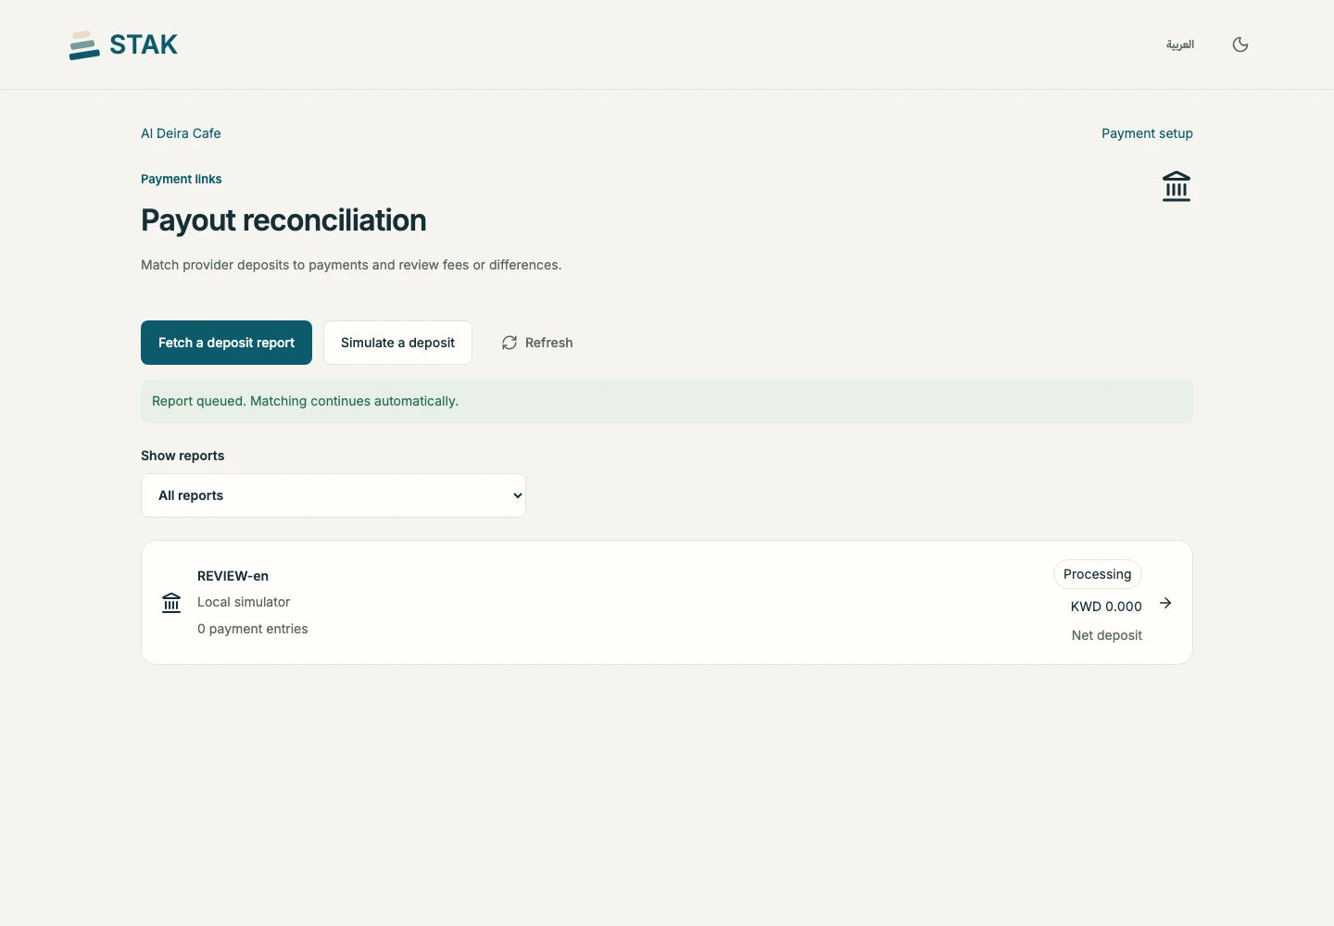Image resolution: width=1334 pixels, height=926 pixels.
Task: Click the KWD 0.000 amount
Action: point(1106,607)
